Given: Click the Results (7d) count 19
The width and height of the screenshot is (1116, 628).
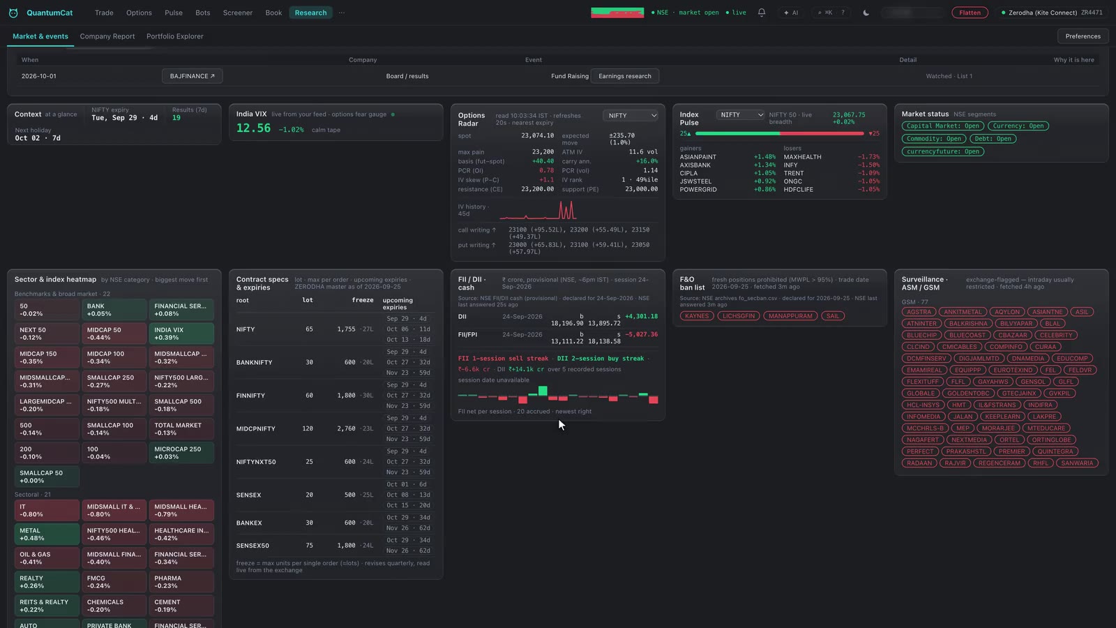Looking at the screenshot, I should [x=176, y=118].
